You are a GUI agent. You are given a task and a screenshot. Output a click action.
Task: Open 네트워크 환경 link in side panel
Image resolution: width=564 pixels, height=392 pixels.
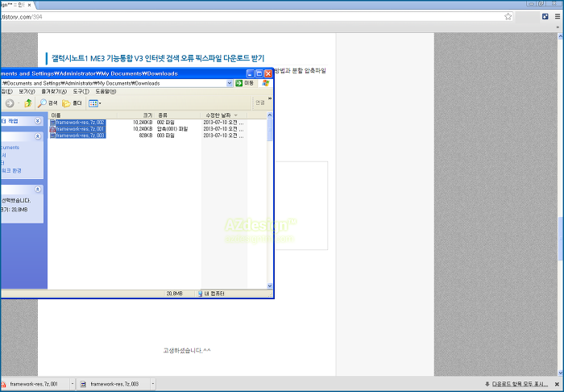click(x=11, y=171)
